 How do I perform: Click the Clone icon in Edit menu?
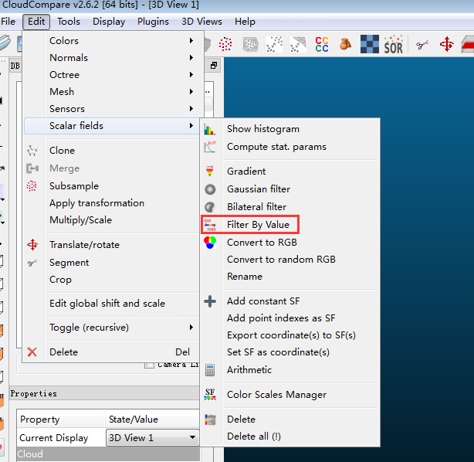(32, 151)
